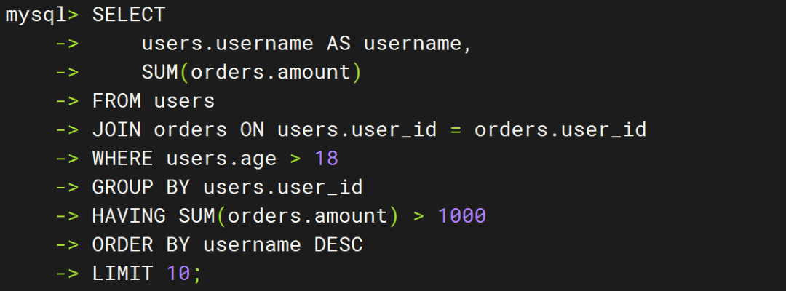The height and width of the screenshot is (291, 786).
Task: Click the DESC keyword
Action: coord(338,245)
